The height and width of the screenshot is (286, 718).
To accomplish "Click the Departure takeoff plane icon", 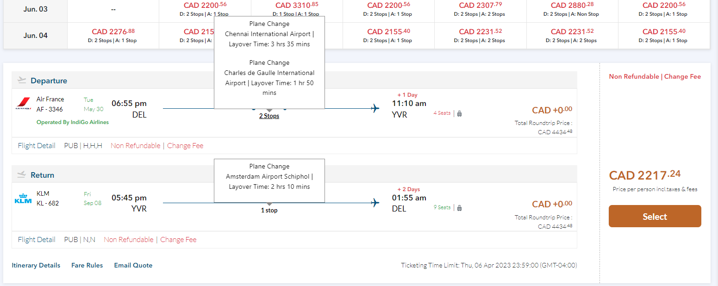I will coord(22,80).
